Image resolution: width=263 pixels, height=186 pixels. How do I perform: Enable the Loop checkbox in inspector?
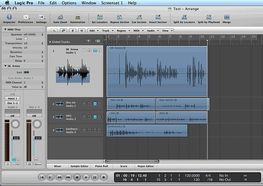point(25,39)
